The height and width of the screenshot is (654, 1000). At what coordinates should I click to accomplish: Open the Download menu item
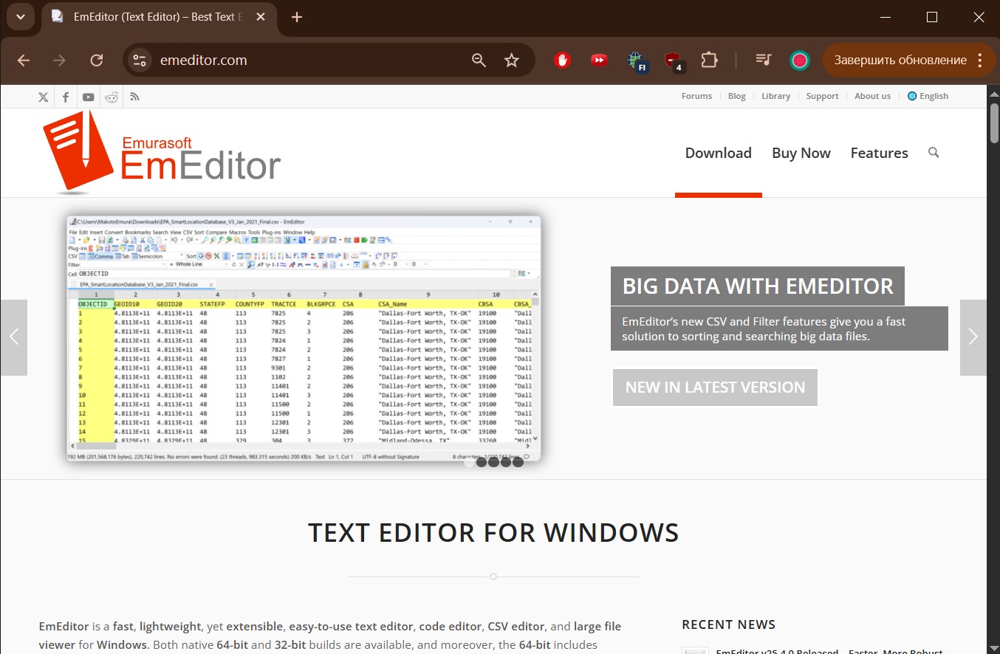click(719, 153)
